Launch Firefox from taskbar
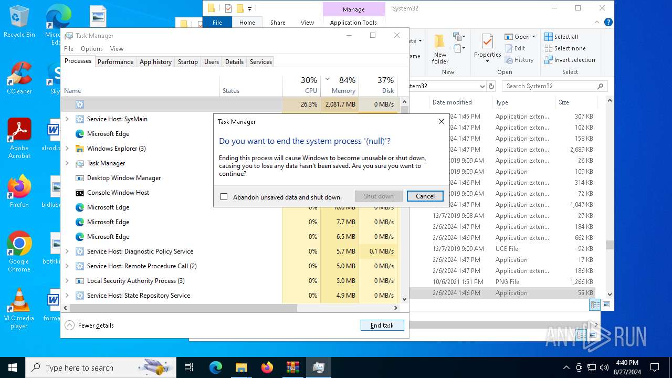 pos(267,367)
